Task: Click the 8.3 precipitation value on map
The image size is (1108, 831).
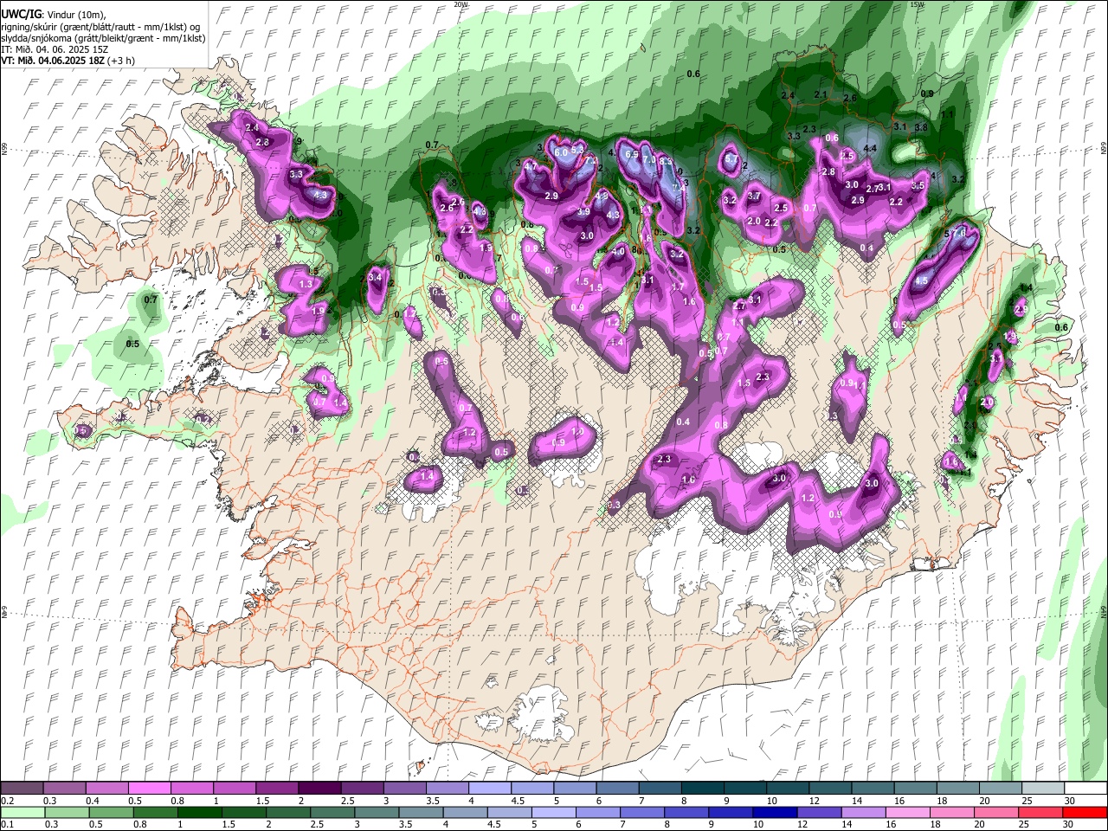Action: [666, 161]
